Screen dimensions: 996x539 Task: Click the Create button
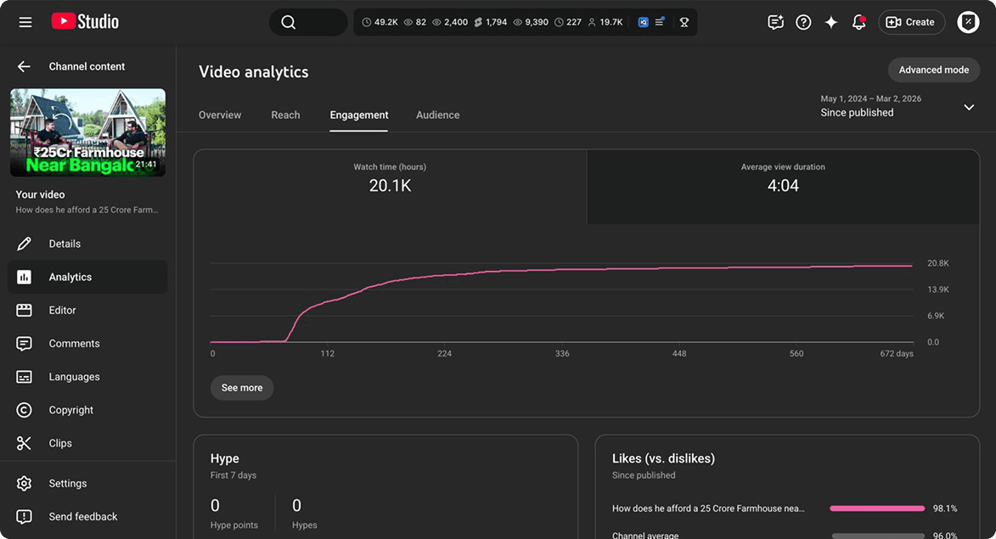pyautogui.click(x=911, y=22)
